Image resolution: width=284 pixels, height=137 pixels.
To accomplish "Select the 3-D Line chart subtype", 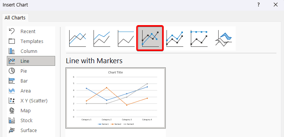I will click(223, 38).
